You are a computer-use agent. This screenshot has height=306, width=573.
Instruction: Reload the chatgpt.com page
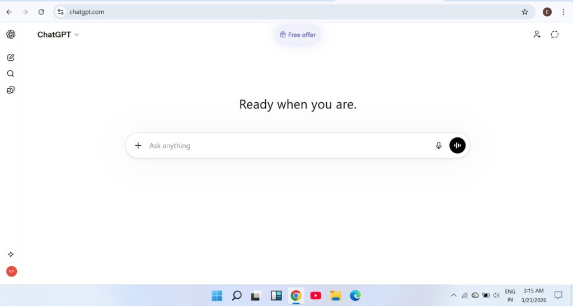[41, 12]
